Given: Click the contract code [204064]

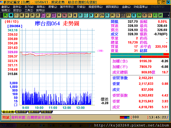Looking at the screenshot, I should 15,26.
